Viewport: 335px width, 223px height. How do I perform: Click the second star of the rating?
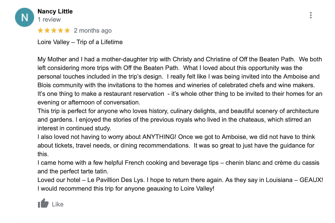point(47,30)
